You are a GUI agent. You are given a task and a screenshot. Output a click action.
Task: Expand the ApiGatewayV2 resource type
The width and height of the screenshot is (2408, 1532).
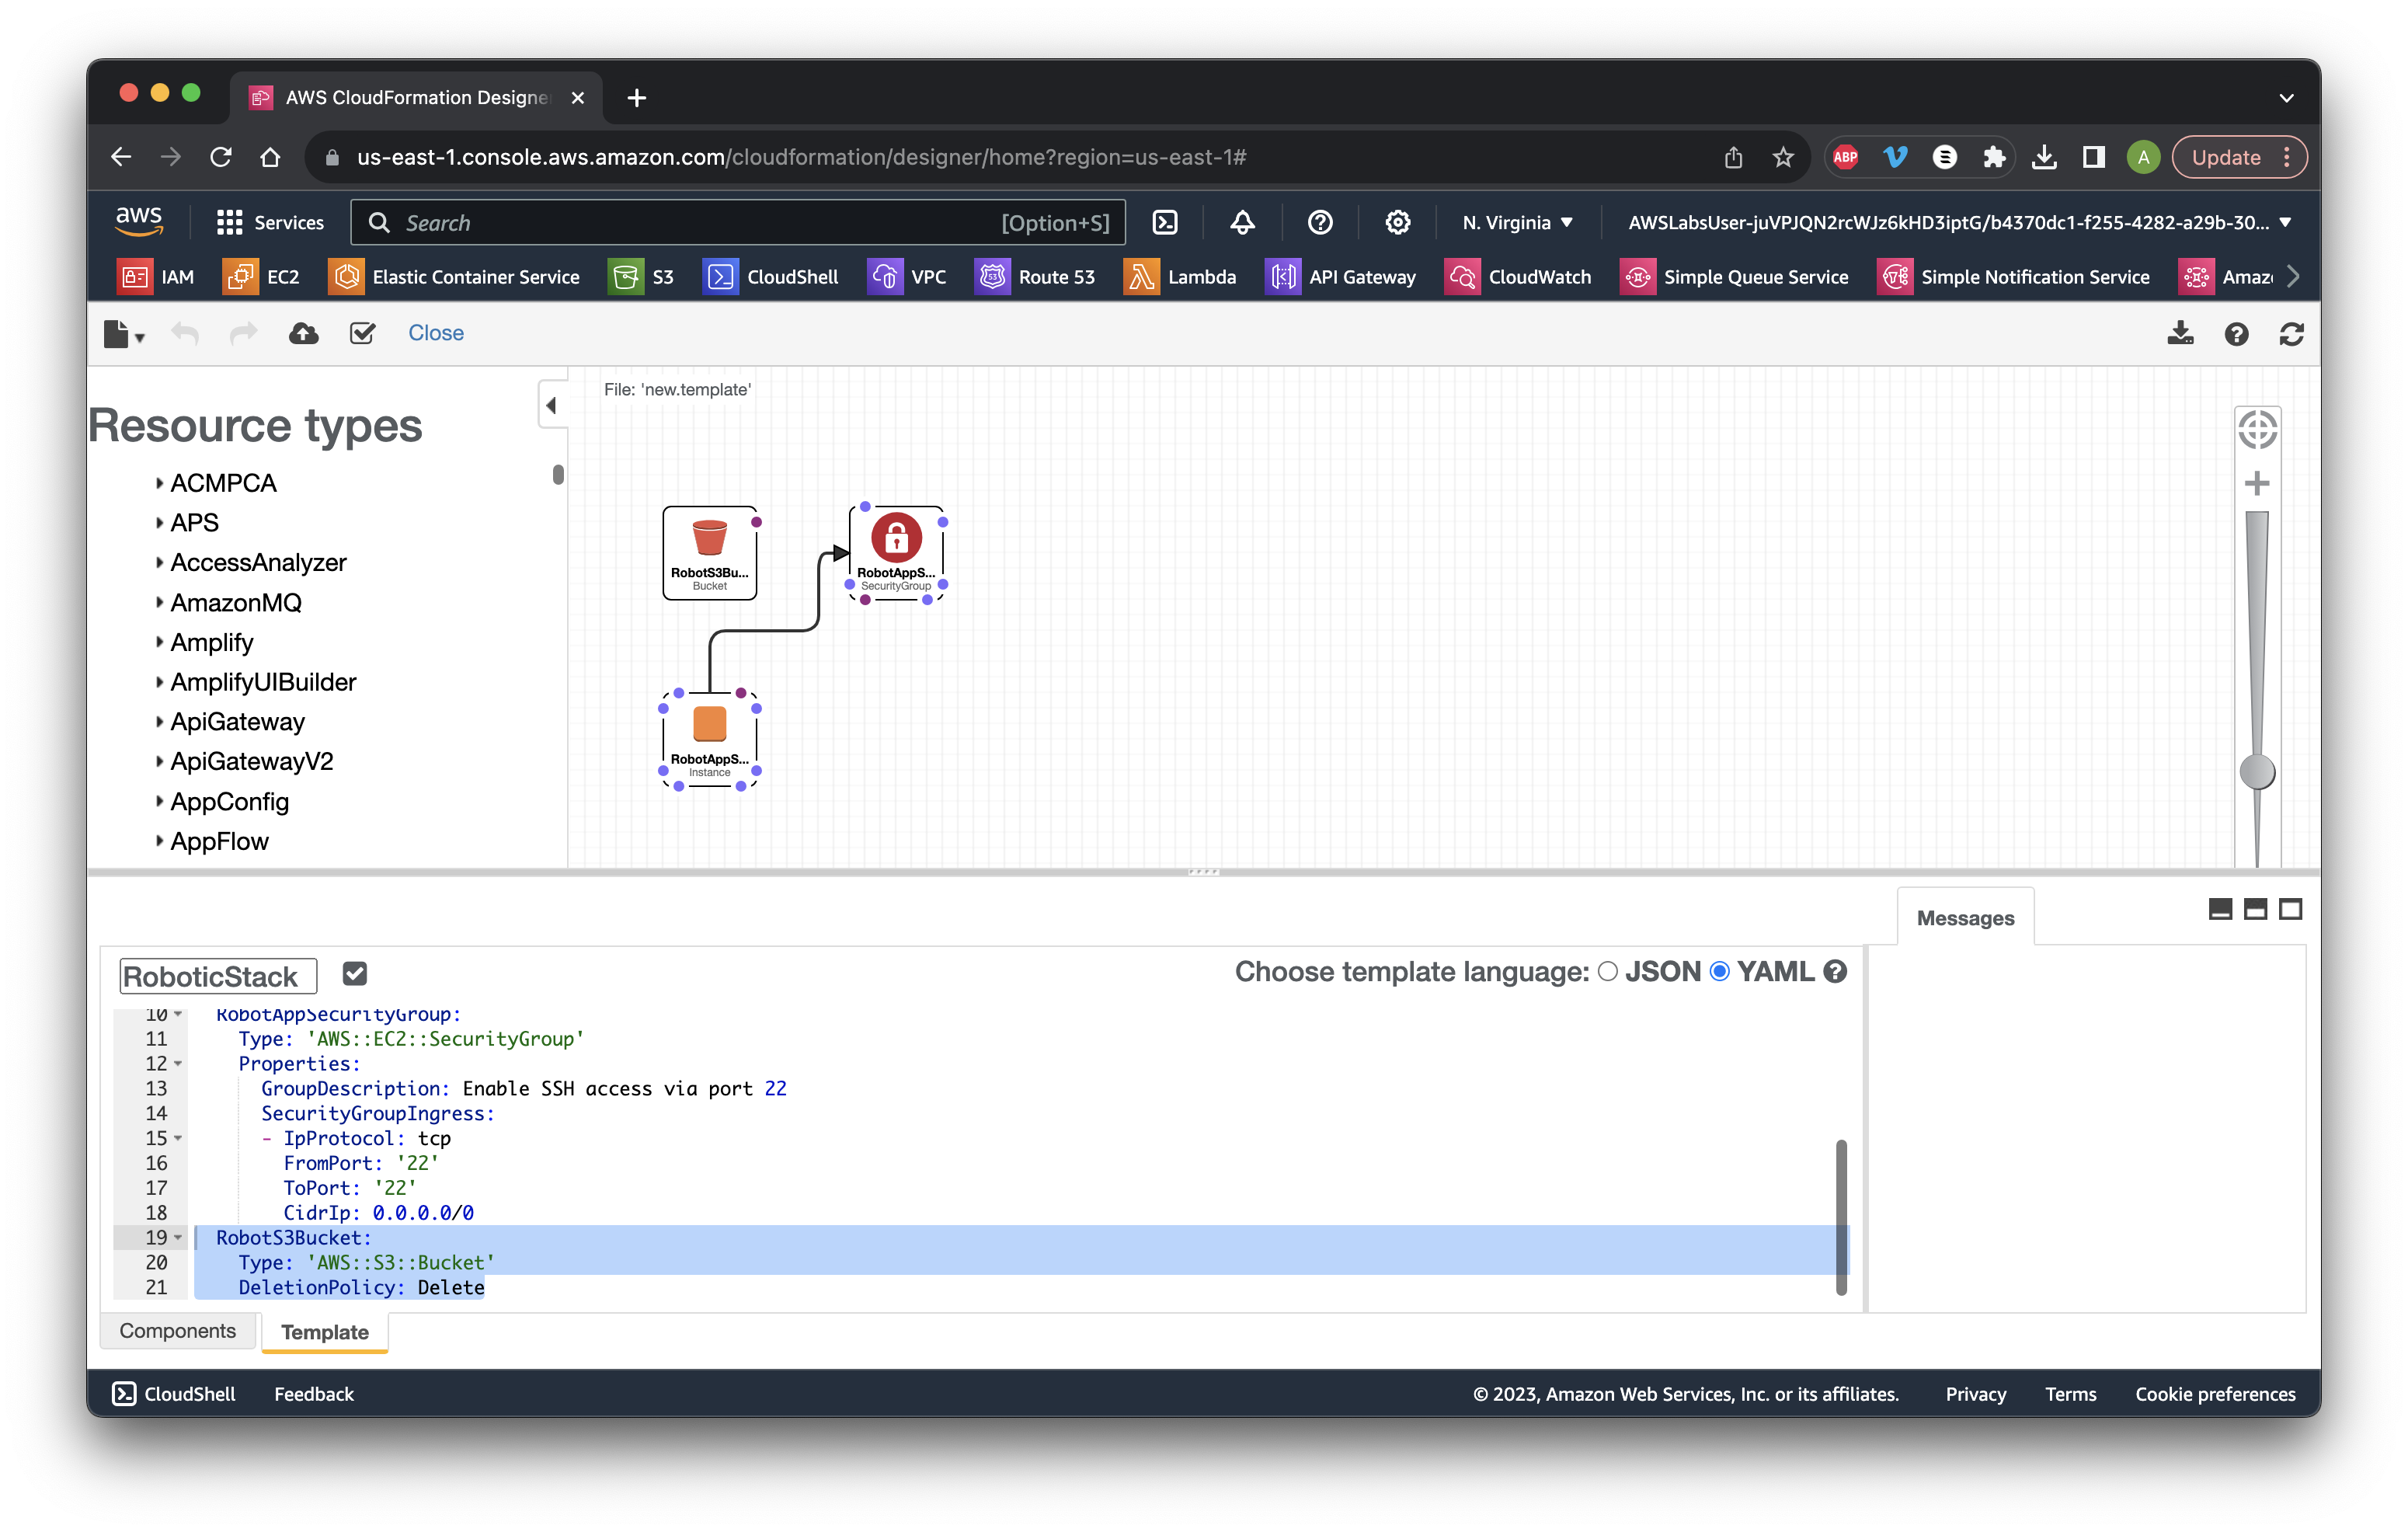pyautogui.click(x=159, y=761)
